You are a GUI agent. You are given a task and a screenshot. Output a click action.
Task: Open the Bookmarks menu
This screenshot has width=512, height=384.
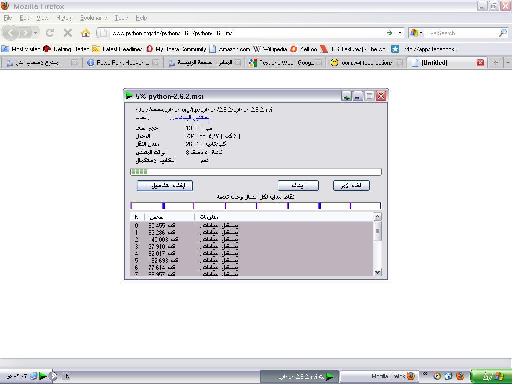click(x=93, y=18)
